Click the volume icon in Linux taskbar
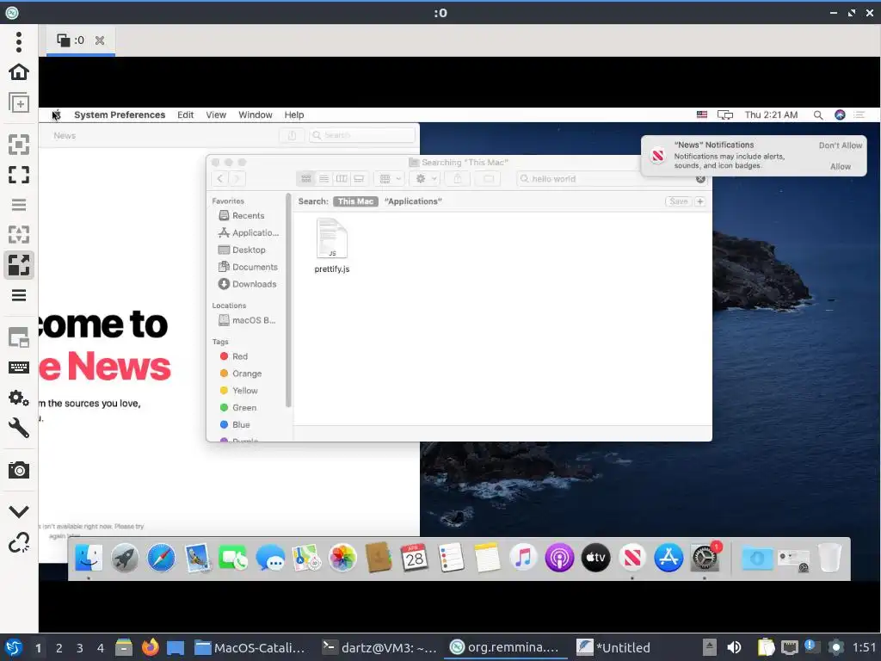881x661 pixels. tap(734, 647)
